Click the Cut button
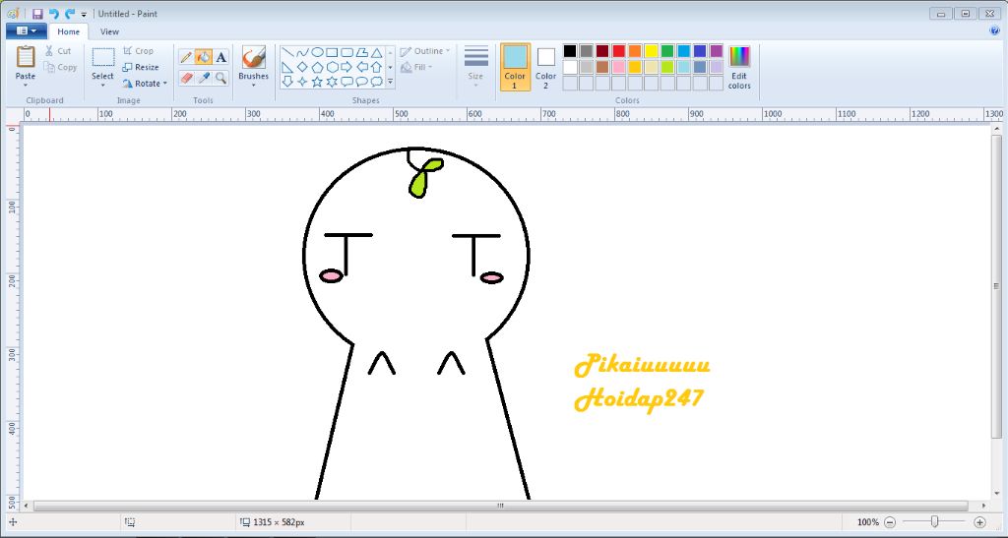The image size is (1008, 538). click(58, 51)
